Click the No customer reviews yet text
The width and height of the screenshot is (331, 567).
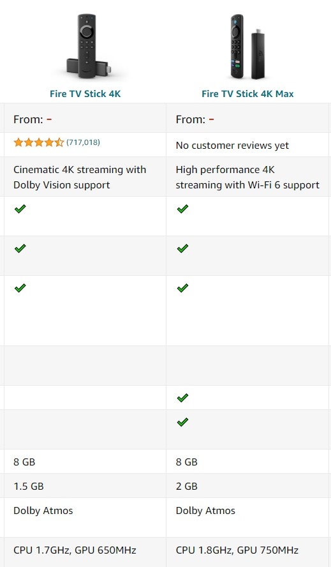coord(232,146)
